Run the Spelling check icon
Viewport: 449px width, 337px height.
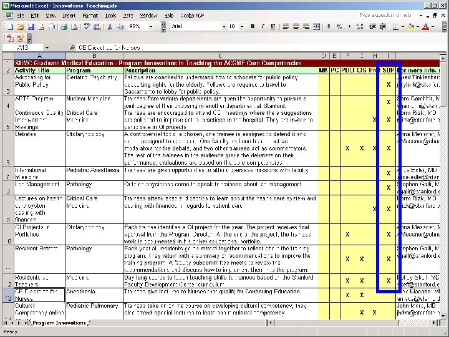[87, 27]
